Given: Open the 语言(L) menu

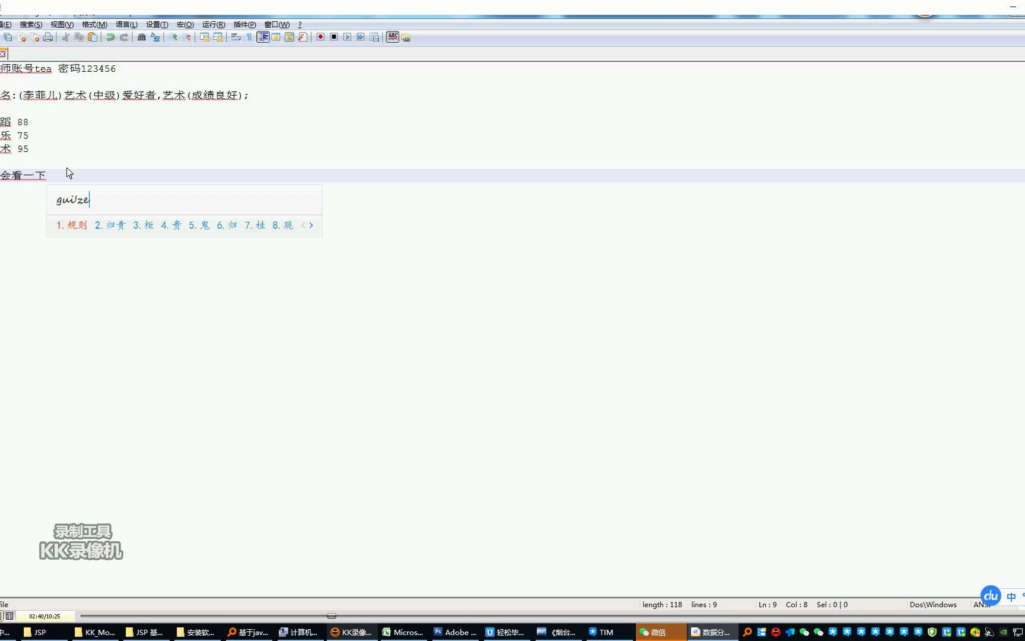Looking at the screenshot, I should (126, 24).
